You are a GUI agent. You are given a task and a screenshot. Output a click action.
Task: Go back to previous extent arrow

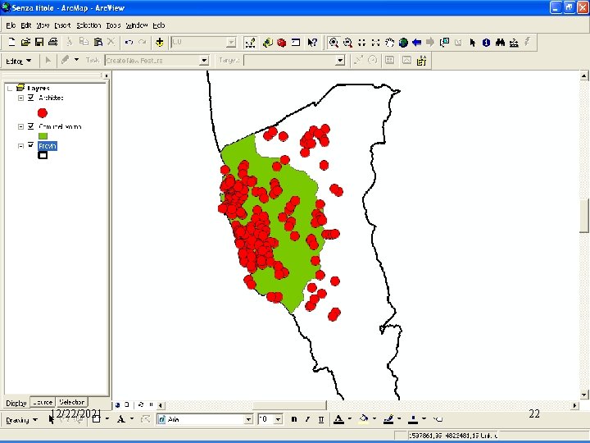point(417,42)
